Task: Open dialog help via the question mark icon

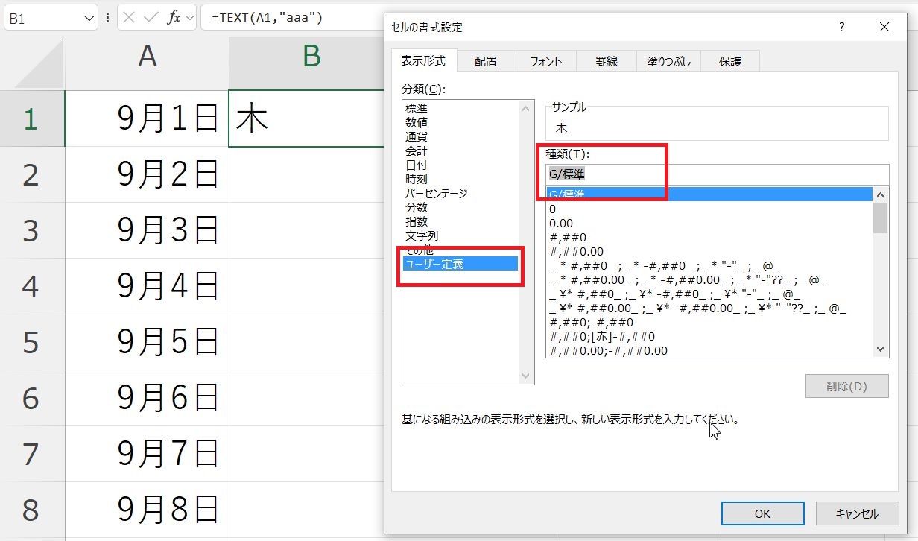Action: coord(841,27)
